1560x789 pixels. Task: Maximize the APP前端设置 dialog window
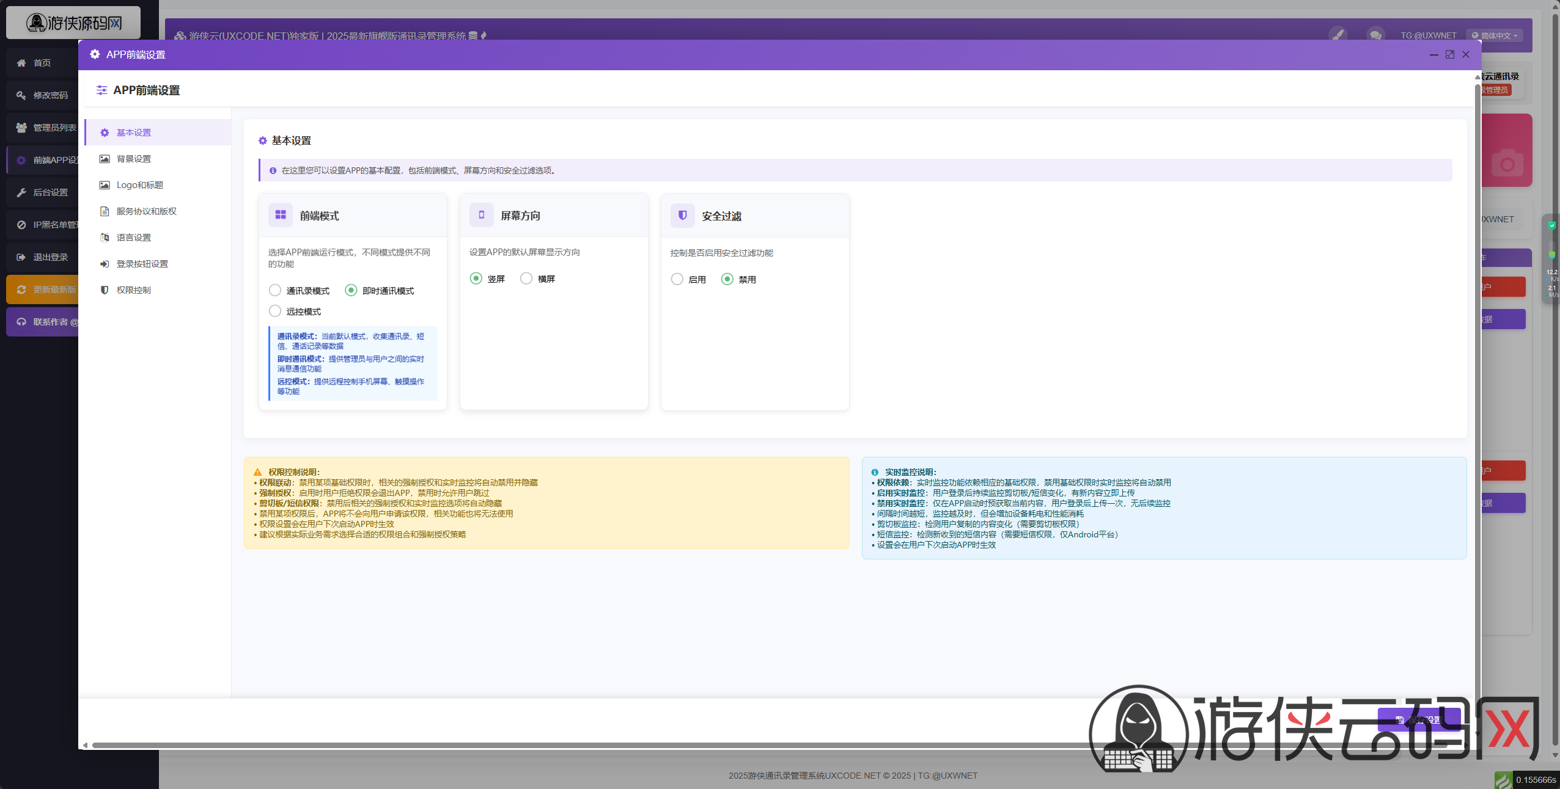point(1450,54)
